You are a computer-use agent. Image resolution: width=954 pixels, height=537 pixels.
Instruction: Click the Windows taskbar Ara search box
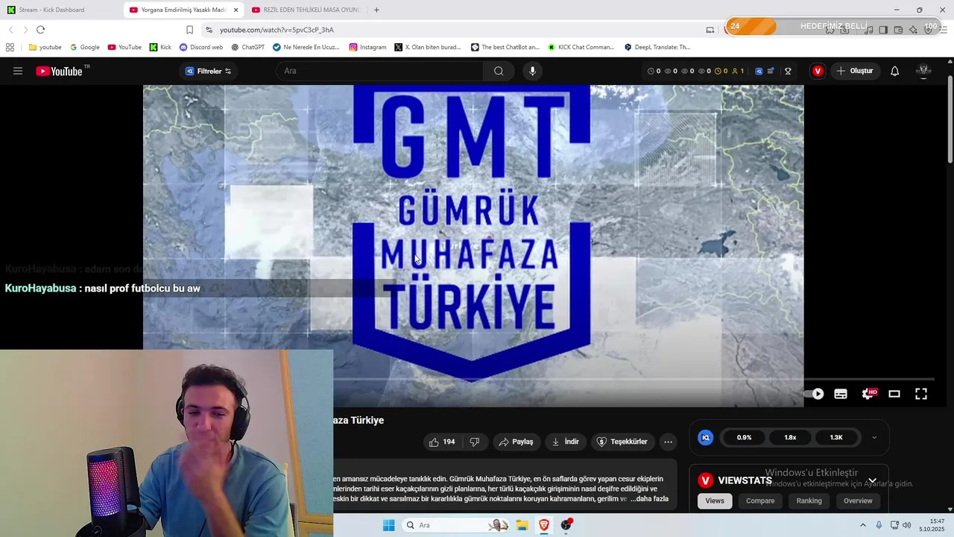(457, 525)
